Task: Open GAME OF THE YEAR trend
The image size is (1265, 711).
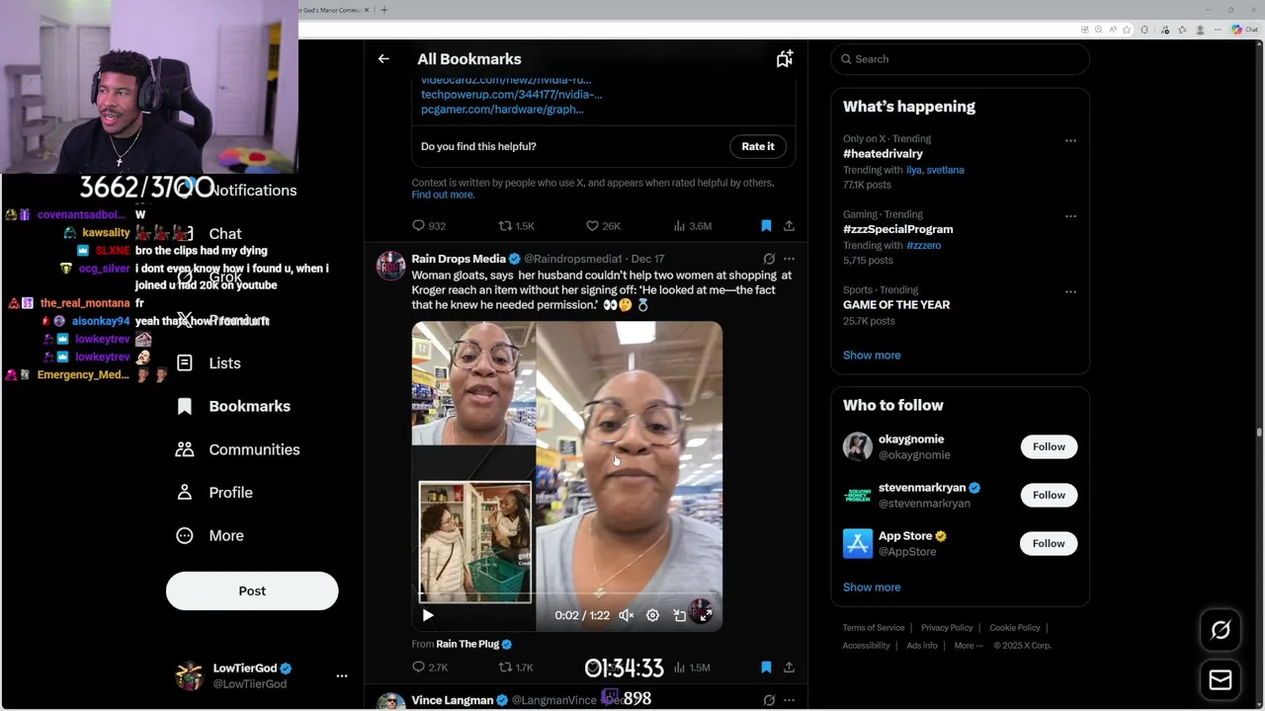Action: pyautogui.click(x=896, y=305)
